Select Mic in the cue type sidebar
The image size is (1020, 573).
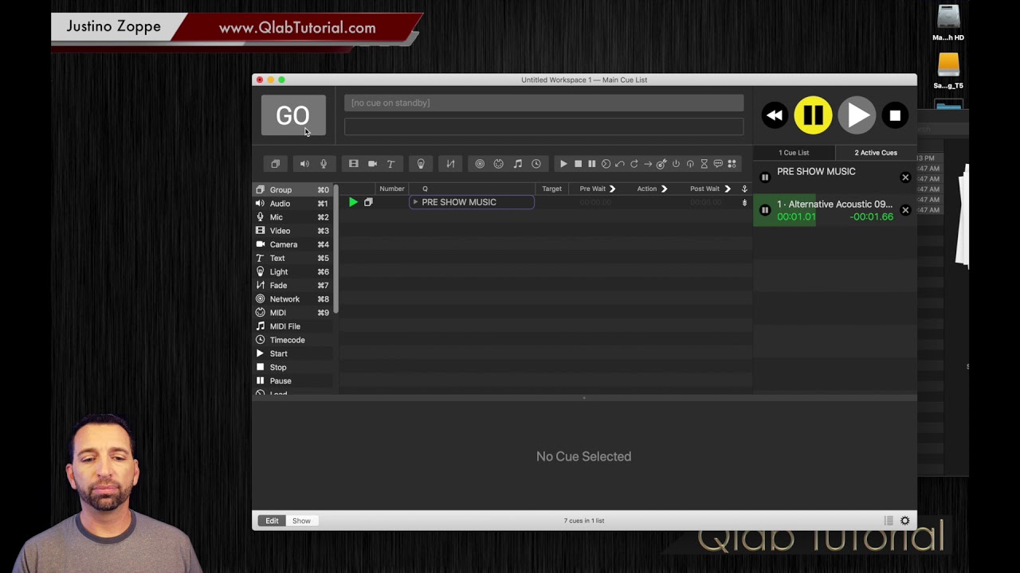[x=292, y=217]
